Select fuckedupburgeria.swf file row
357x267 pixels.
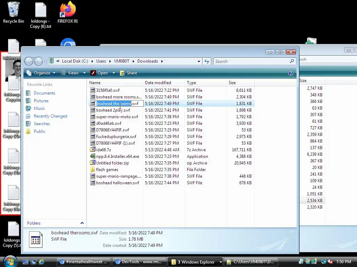[171, 136]
